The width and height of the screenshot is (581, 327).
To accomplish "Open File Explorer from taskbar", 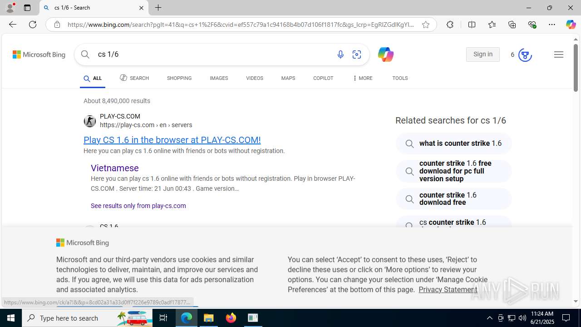I will (209, 318).
